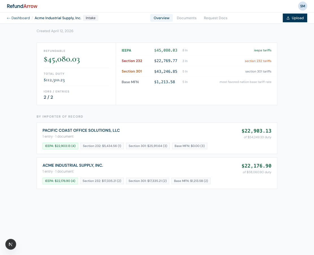314x255 pixels.
Task: Toggle the Section 232 chip under Acme Industrial
Action: (102, 181)
